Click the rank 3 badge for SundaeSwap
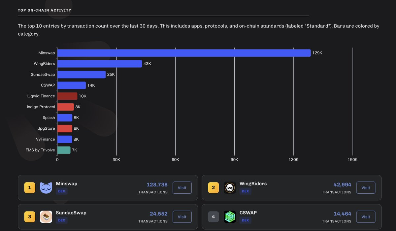This screenshot has width=396, height=231. (30, 217)
